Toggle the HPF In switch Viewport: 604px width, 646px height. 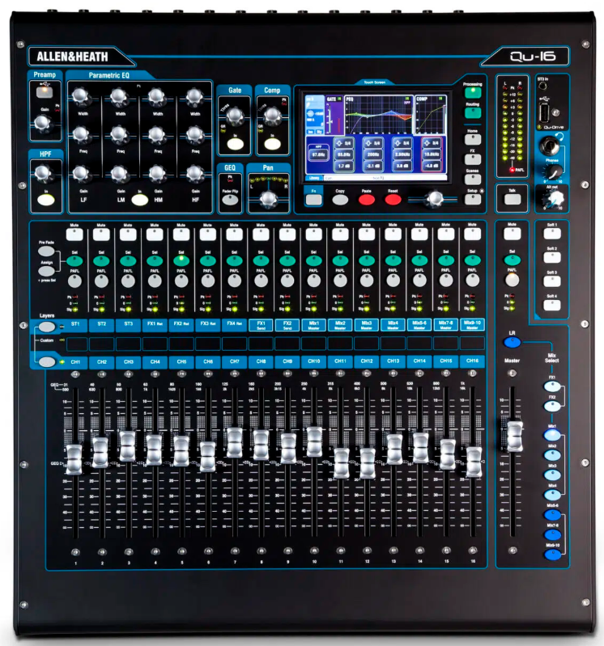click(46, 201)
